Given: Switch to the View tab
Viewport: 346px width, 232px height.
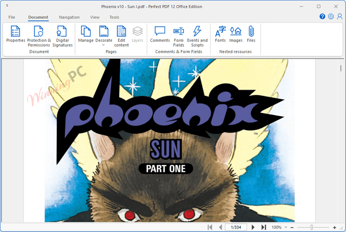Looking at the screenshot, I should coord(95,17).
